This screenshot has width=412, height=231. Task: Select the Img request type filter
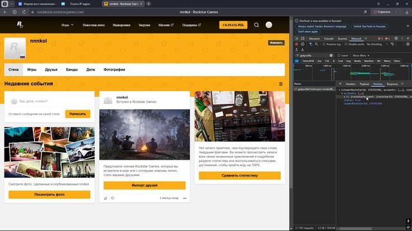[x=348, y=61]
